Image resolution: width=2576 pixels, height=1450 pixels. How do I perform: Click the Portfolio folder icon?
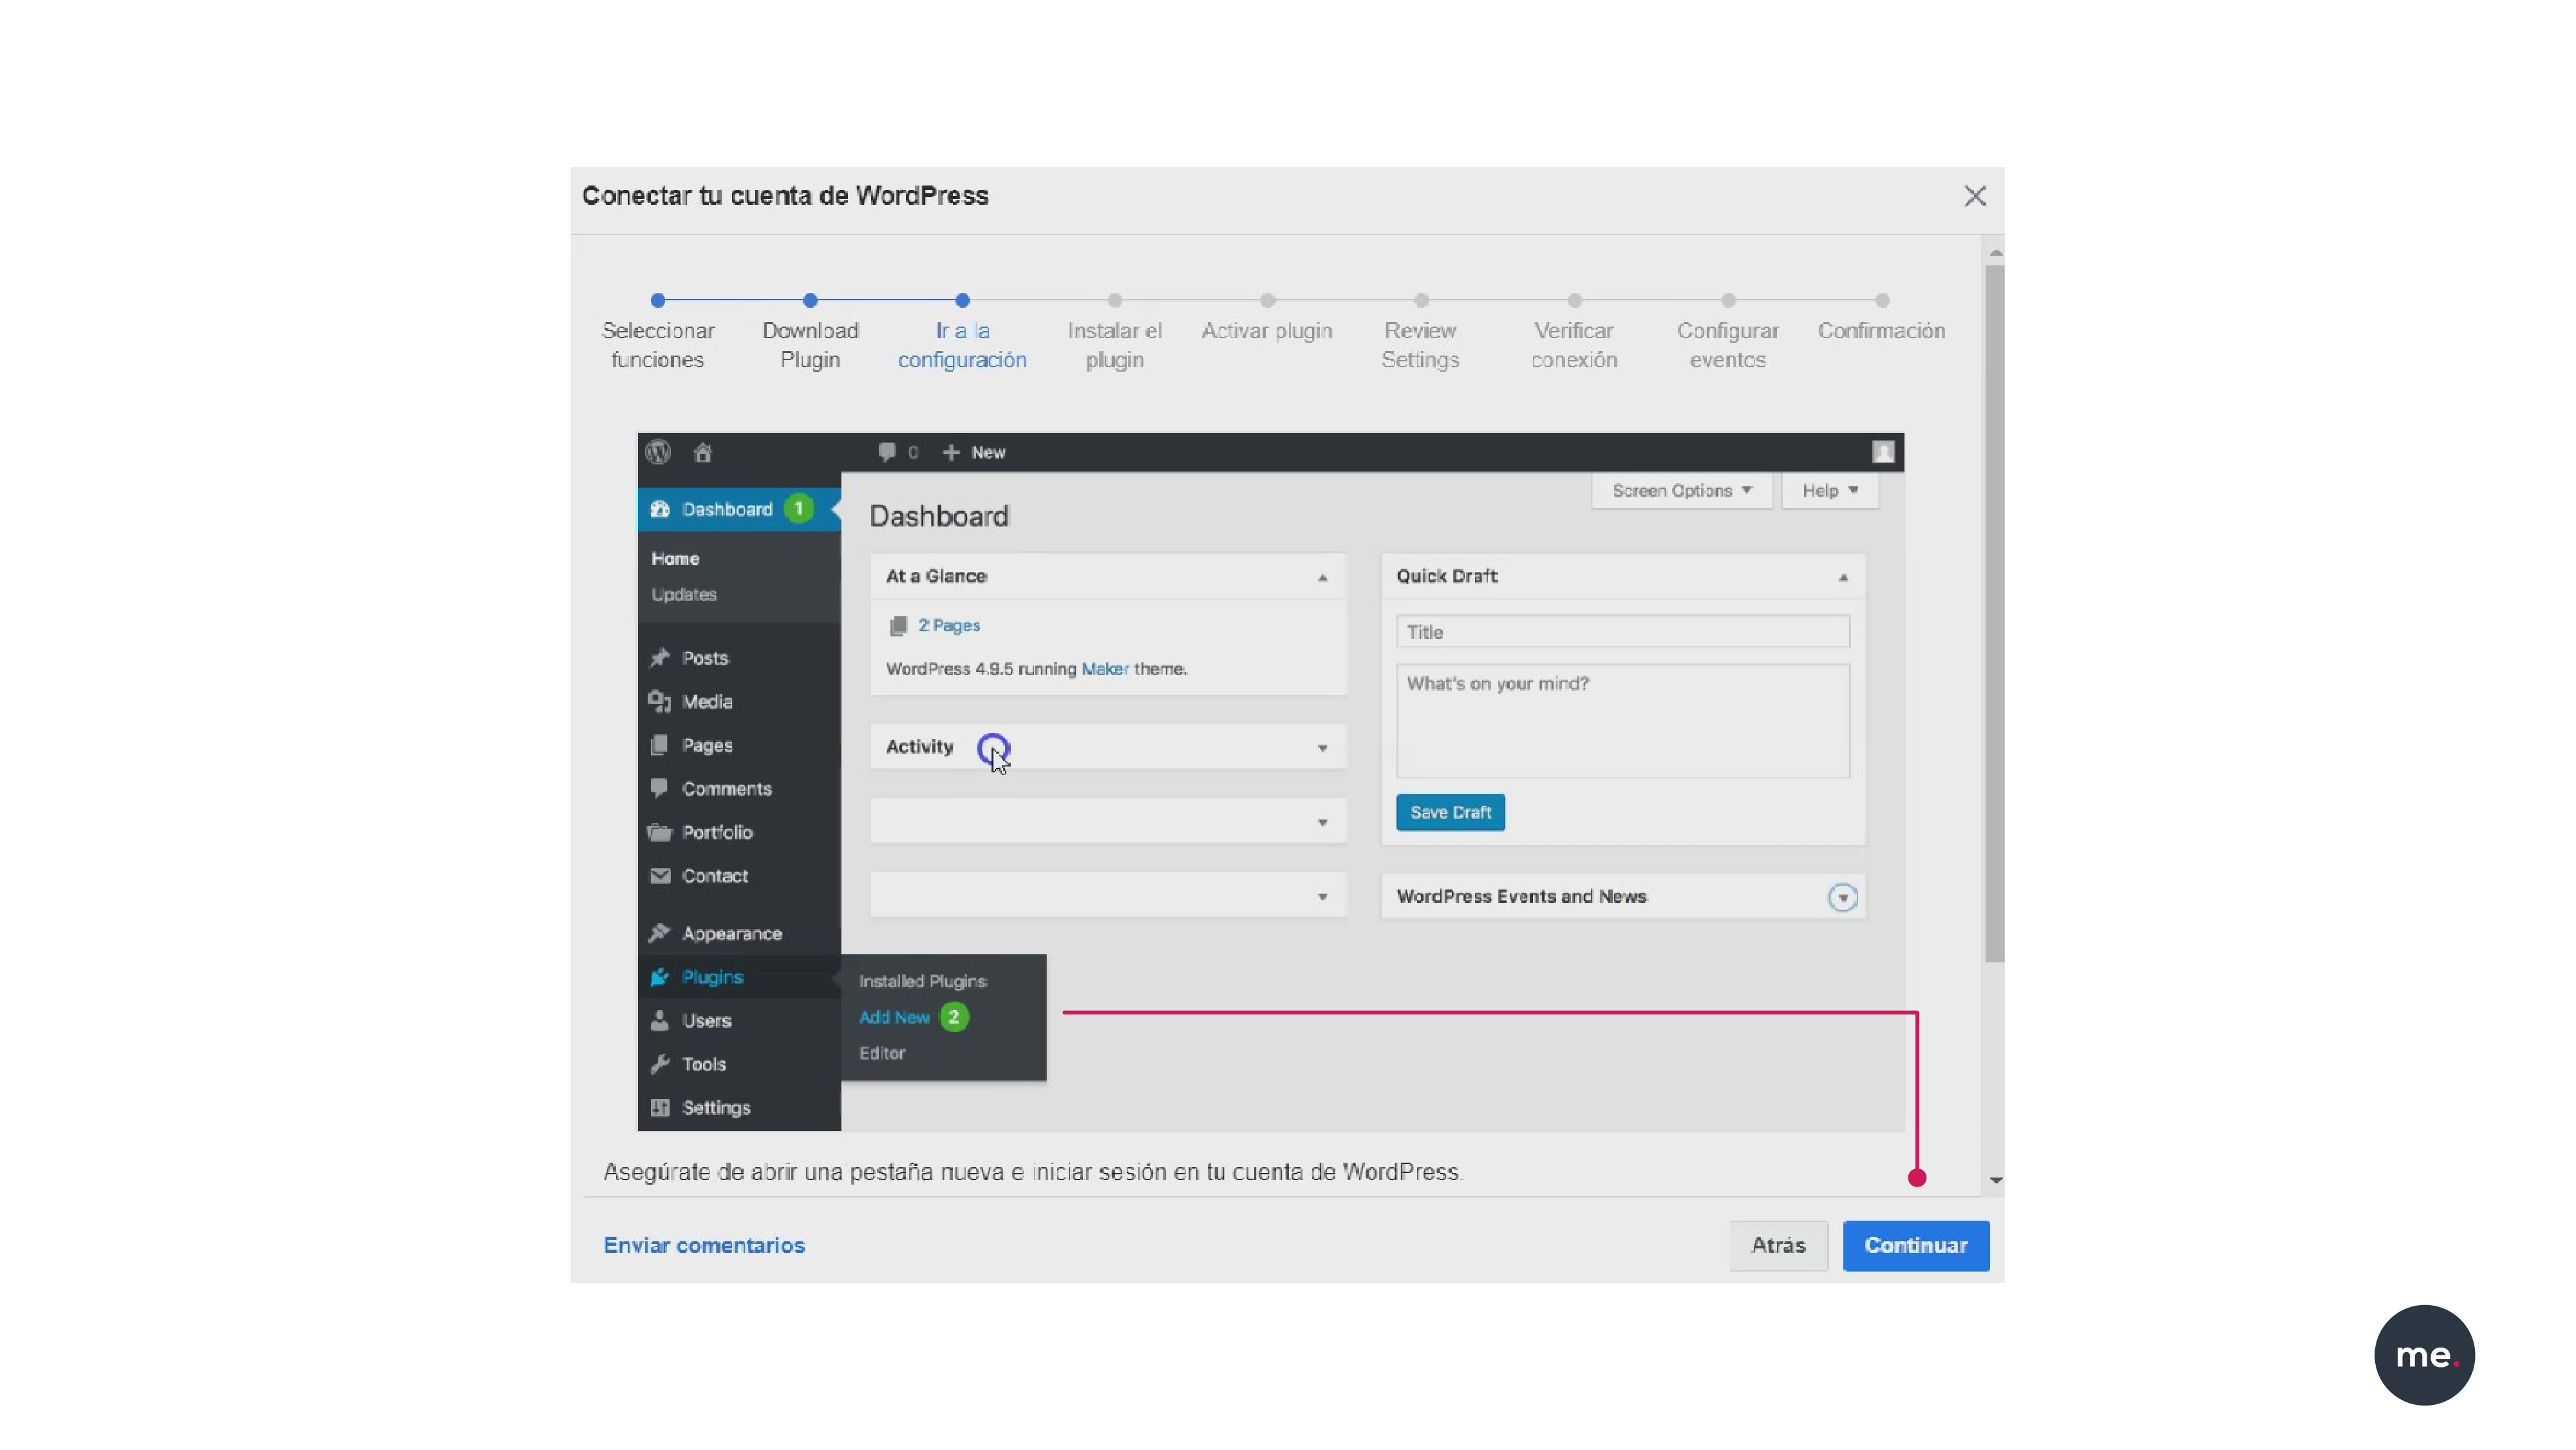tap(659, 832)
